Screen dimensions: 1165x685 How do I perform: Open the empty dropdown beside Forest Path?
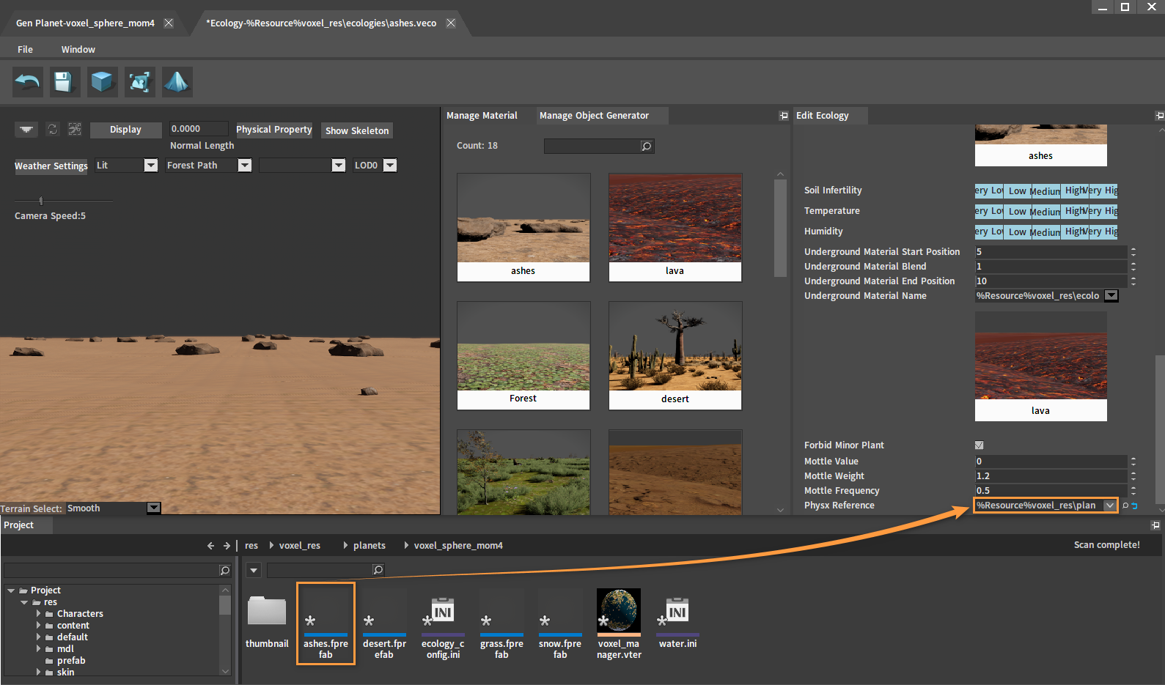(x=338, y=166)
